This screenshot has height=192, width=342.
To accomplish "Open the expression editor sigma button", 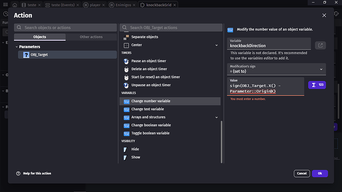I will [x=317, y=85].
